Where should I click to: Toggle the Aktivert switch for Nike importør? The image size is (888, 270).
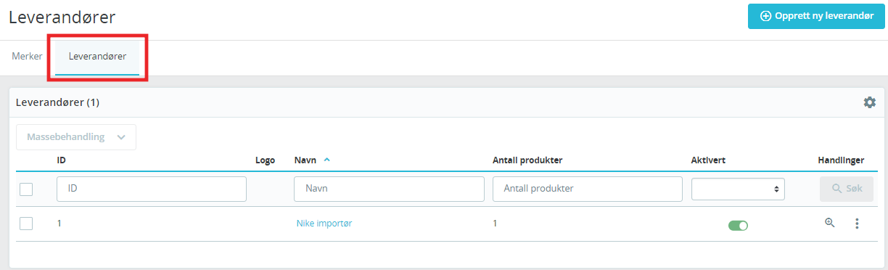[x=738, y=225]
